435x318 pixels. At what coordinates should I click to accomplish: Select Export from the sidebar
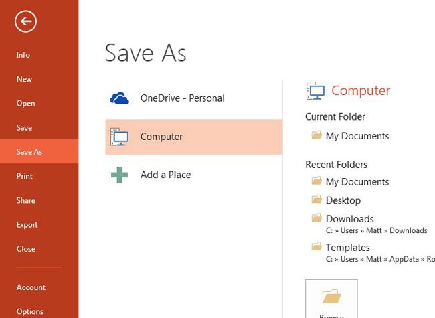(27, 225)
